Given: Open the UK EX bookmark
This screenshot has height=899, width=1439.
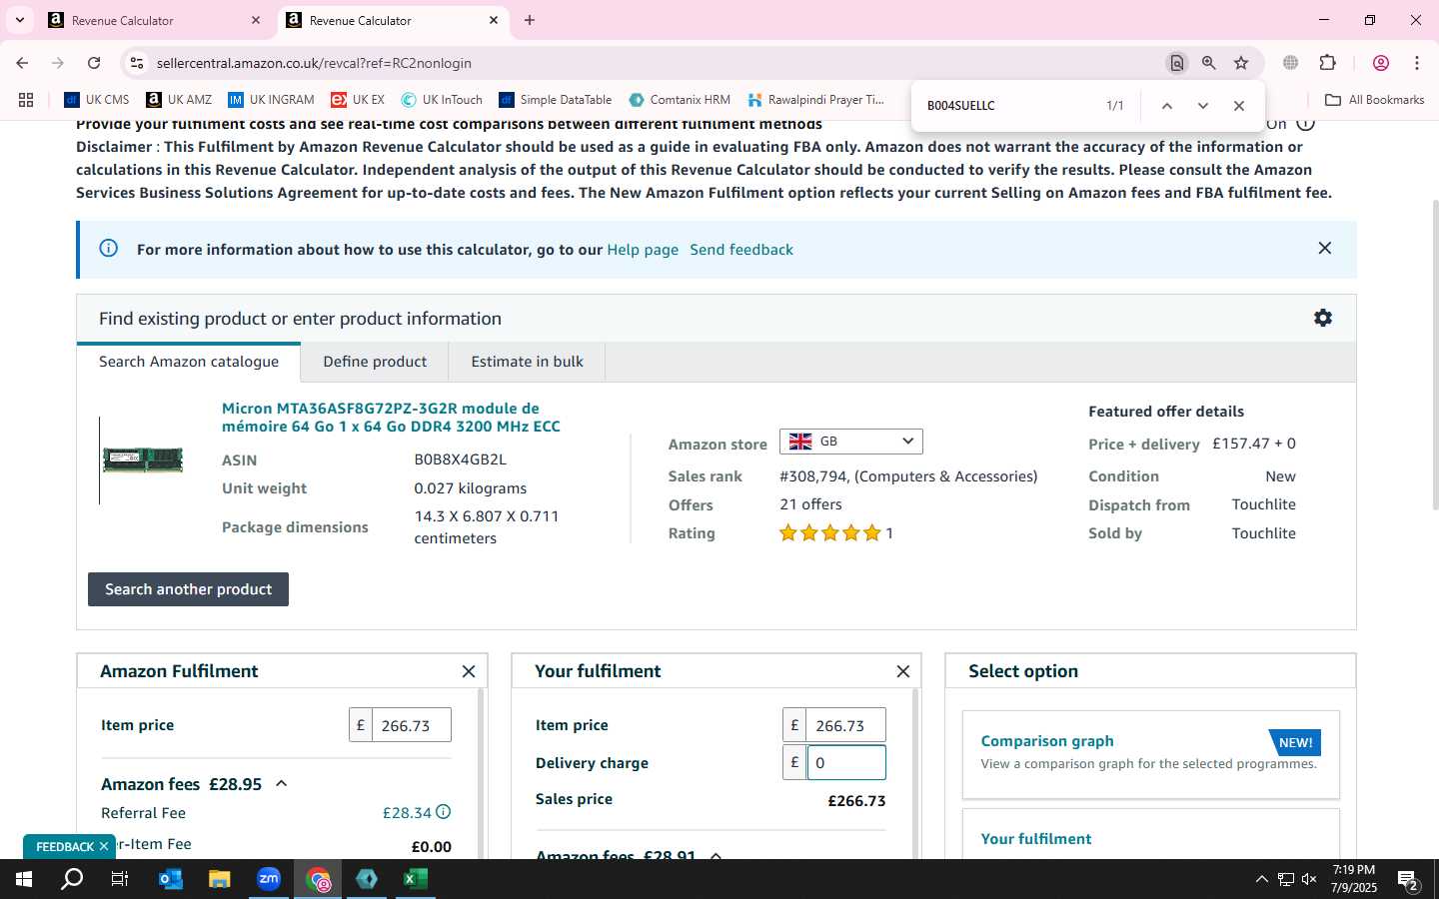Looking at the screenshot, I should tap(358, 100).
